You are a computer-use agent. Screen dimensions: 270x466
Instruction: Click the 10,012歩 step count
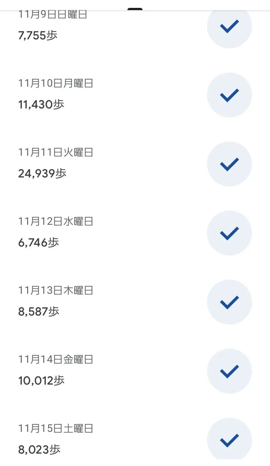coord(41,380)
